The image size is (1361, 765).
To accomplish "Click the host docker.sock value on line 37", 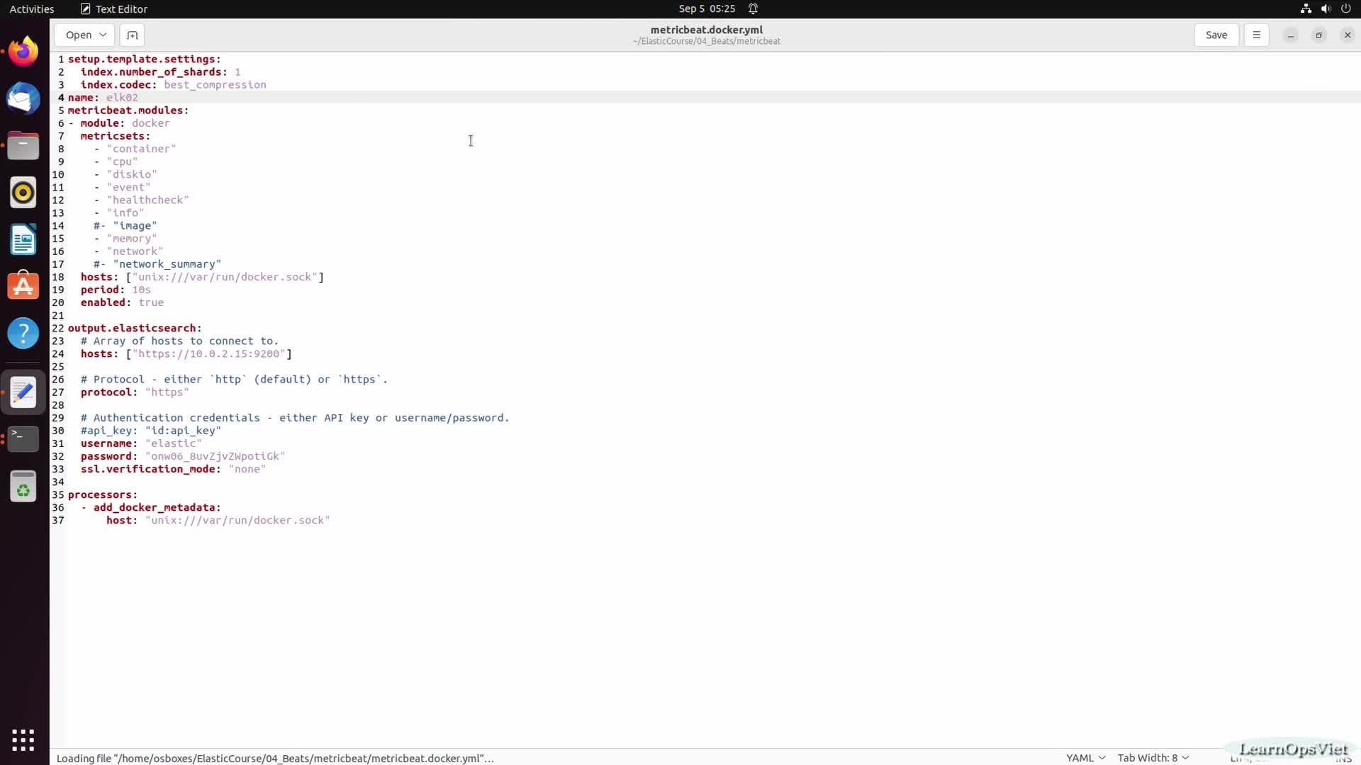I will pyautogui.click(x=237, y=520).
